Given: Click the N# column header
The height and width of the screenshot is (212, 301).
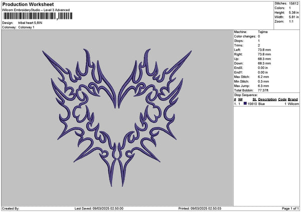Looking at the screenshot, I should (241, 99).
